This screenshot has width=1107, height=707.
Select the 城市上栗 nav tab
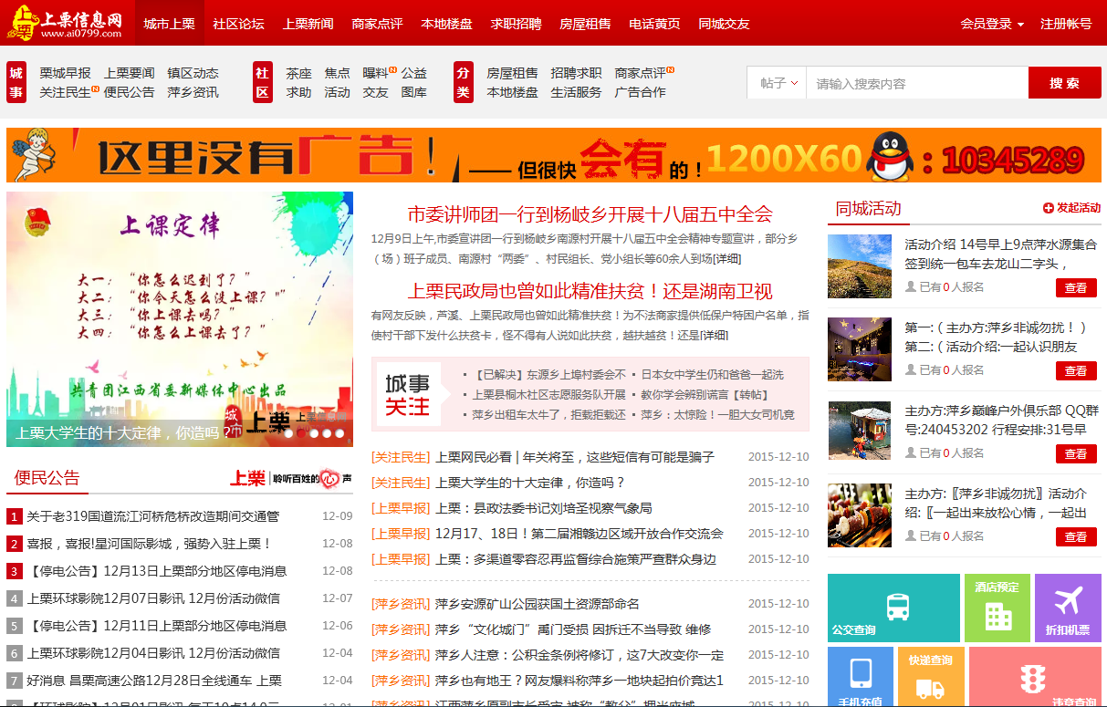click(x=170, y=24)
